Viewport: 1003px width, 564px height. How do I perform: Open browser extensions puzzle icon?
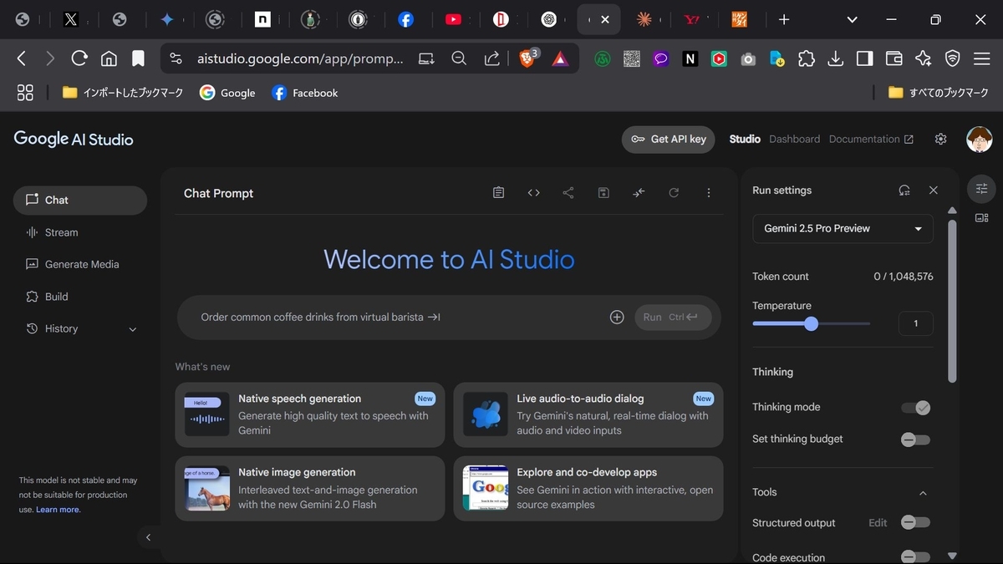click(807, 58)
